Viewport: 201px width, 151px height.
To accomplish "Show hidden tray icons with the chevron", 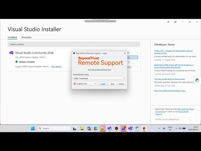I will [159, 128].
